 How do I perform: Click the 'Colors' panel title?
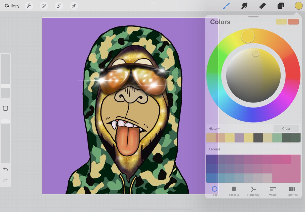pos(220,22)
